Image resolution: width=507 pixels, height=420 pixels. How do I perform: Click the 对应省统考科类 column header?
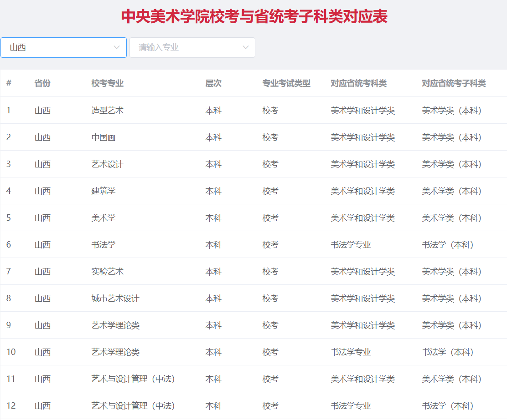(x=358, y=83)
